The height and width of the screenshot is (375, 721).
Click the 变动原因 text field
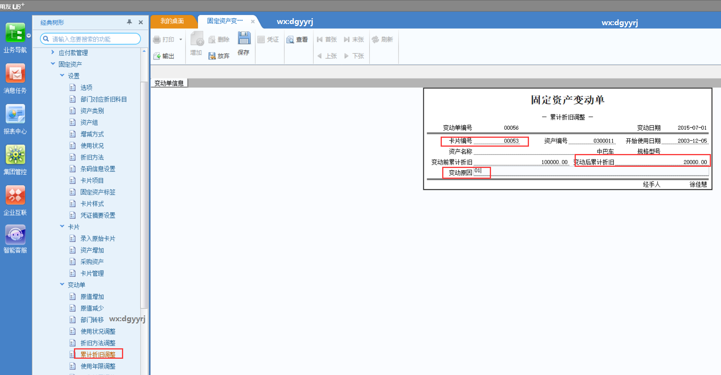(591, 171)
